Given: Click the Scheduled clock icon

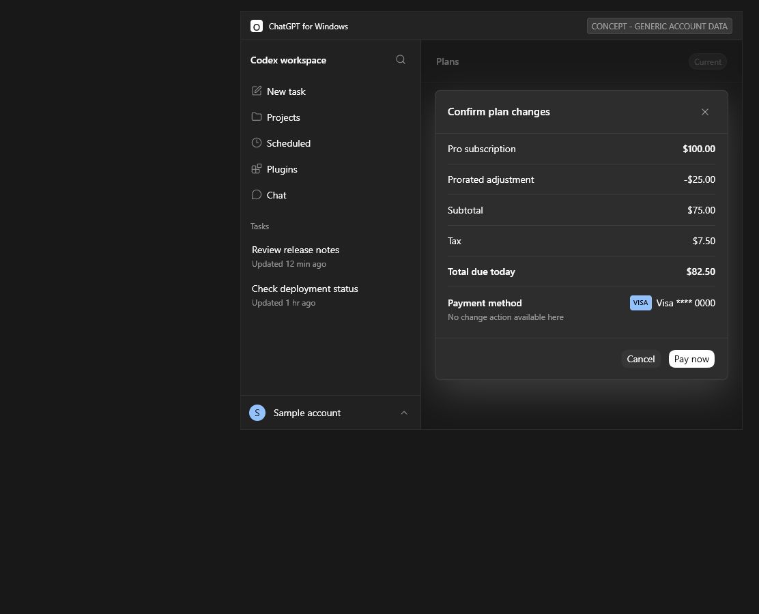Looking at the screenshot, I should [257, 143].
